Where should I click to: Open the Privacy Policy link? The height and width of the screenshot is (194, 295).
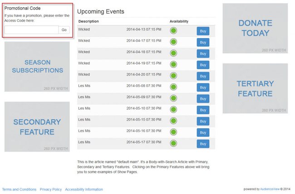(x=51, y=189)
